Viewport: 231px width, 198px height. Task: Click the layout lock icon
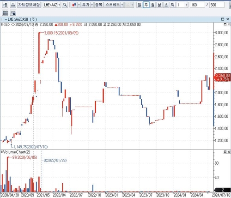pyautogui.click(x=13, y=12)
